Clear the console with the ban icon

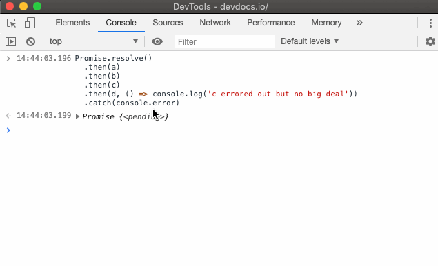point(31,41)
